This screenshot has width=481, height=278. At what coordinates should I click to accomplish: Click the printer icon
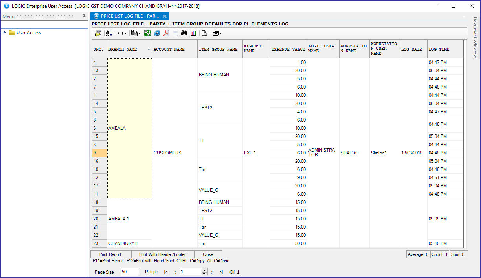pyautogui.click(x=216, y=33)
